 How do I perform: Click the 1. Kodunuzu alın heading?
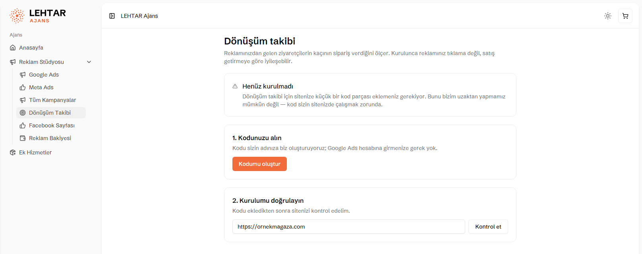(x=257, y=138)
